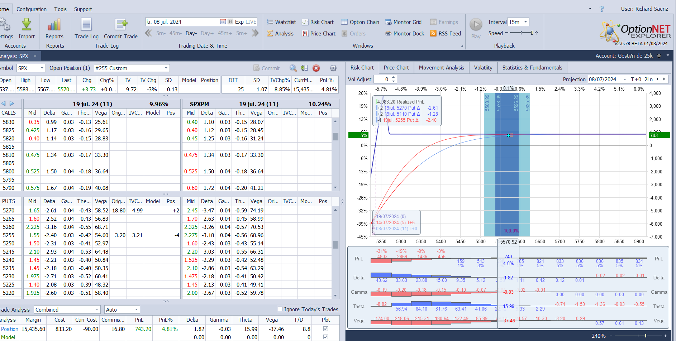Open the calendar picker in the date field
Screen dimensions: 676x341
pyautogui.click(x=223, y=22)
